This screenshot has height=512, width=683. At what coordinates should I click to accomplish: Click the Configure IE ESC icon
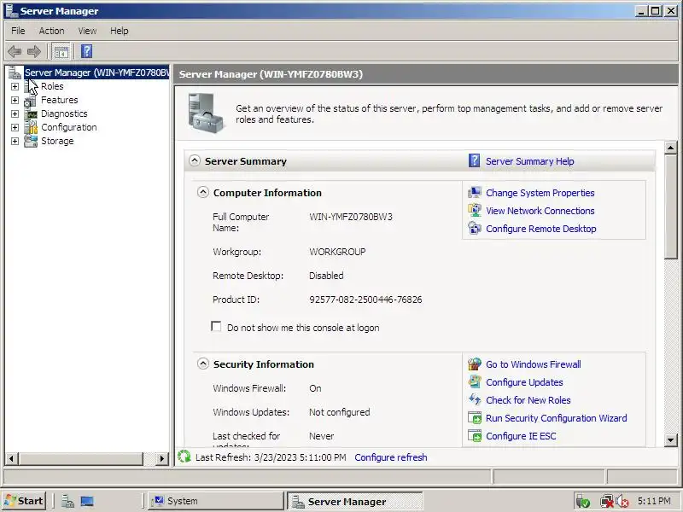coord(475,435)
